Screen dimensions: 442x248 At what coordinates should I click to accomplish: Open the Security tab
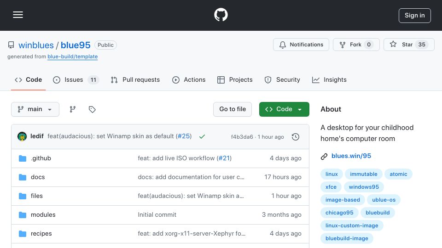282,80
